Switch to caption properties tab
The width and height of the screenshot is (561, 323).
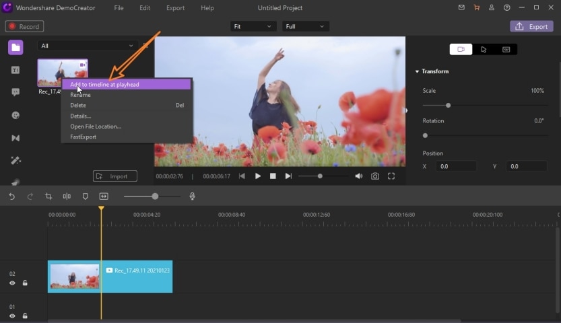pyautogui.click(x=506, y=49)
